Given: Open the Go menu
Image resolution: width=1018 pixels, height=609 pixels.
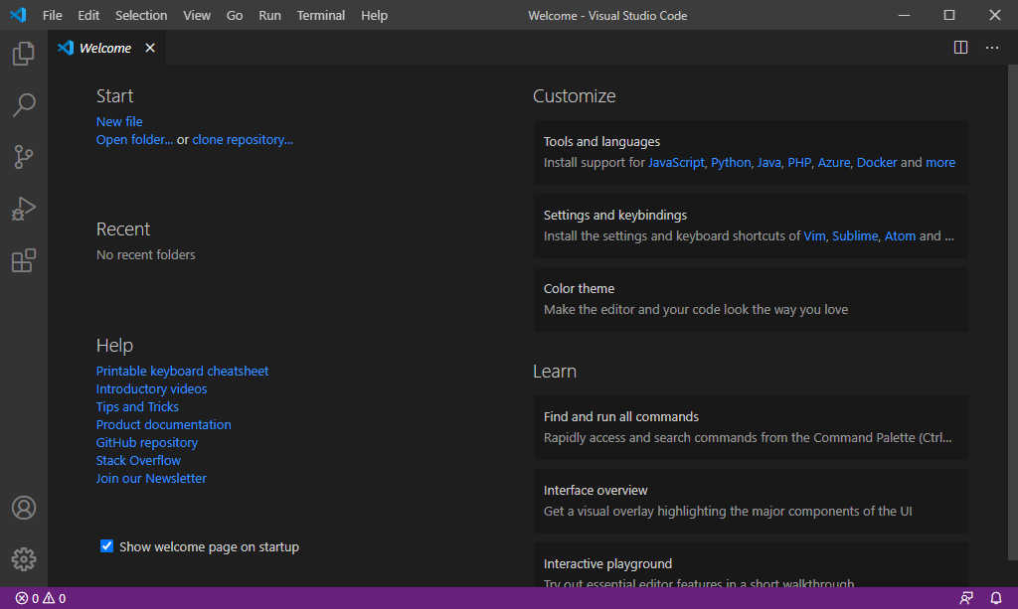Looking at the screenshot, I should point(235,15).
